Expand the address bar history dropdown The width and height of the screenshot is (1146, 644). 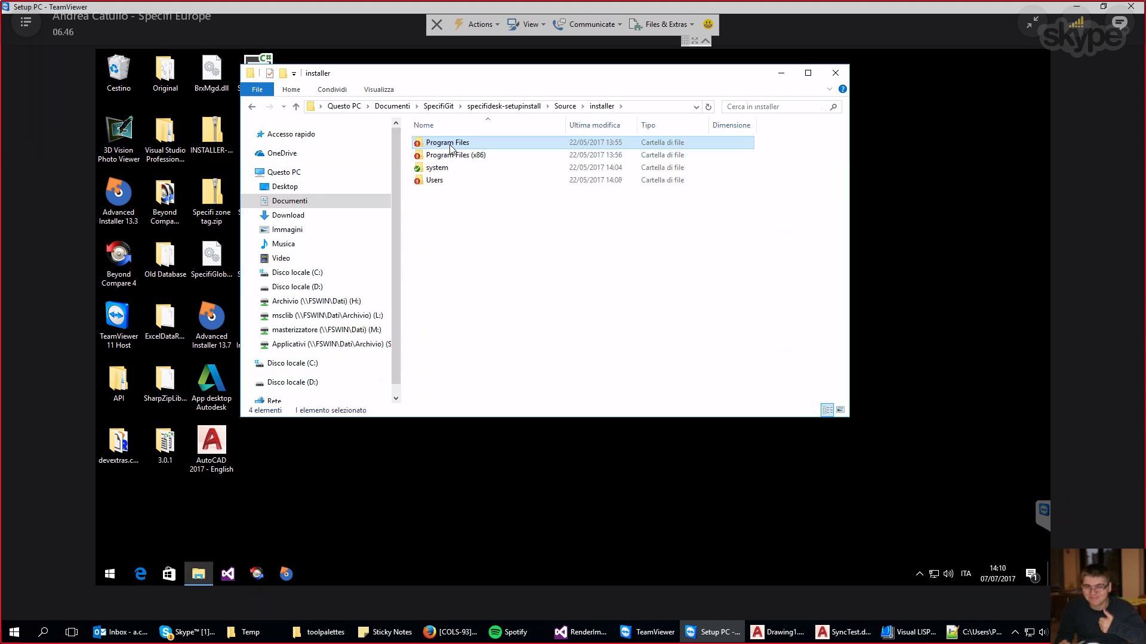pyautogui.click(x=696, y=107)
